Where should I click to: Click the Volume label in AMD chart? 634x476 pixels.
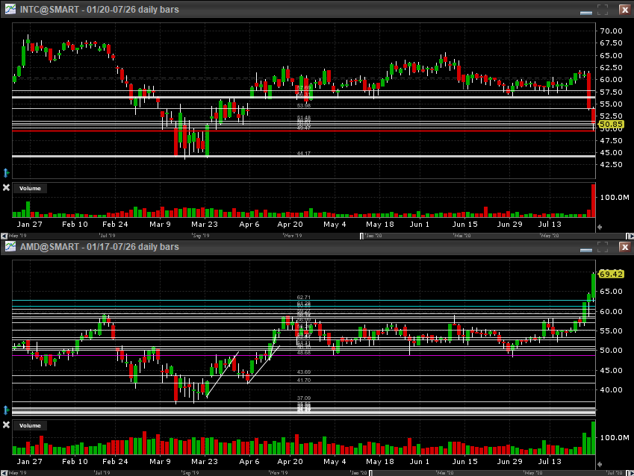(30, 425)
